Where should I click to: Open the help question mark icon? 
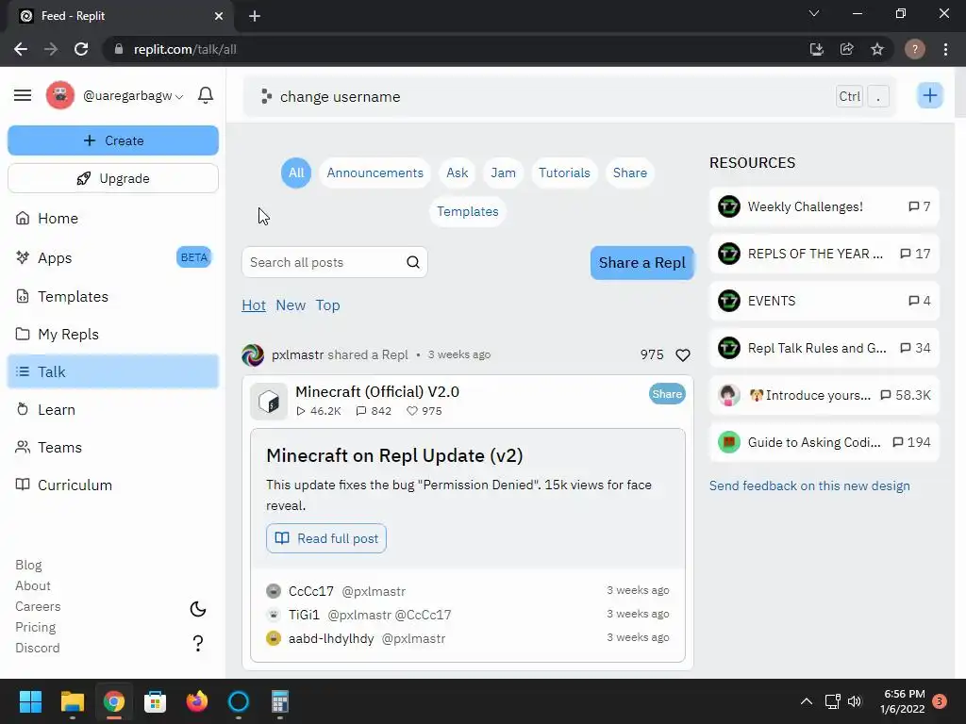pos(198,643)
